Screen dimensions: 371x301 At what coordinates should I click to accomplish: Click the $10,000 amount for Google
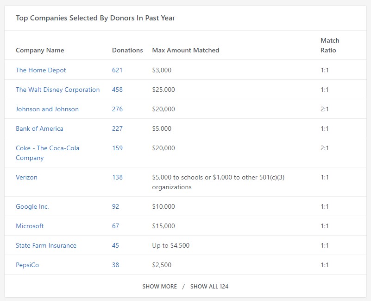click(x=163, y=206)
